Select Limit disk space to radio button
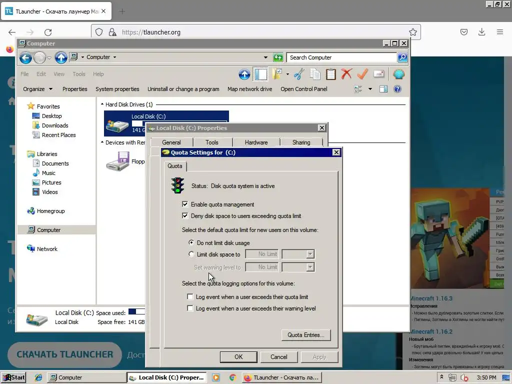 191,254
